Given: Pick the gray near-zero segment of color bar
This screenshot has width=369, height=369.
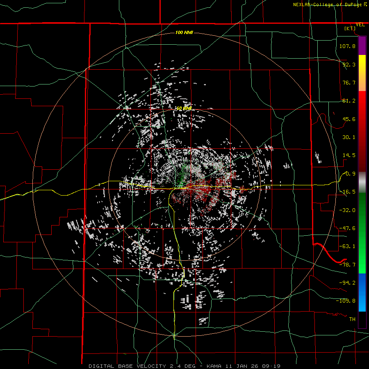Looking at the screenshot, I should coord(362,182).
